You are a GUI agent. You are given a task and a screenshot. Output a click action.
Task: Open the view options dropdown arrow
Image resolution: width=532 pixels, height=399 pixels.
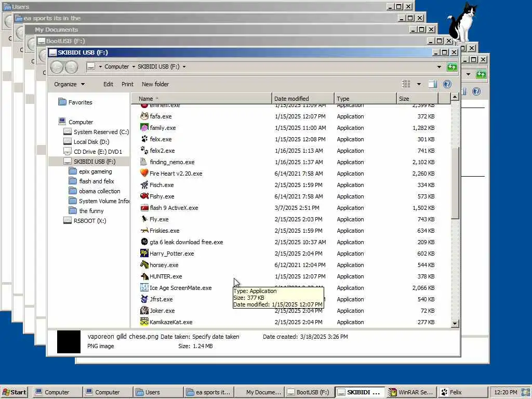(419, 84)
